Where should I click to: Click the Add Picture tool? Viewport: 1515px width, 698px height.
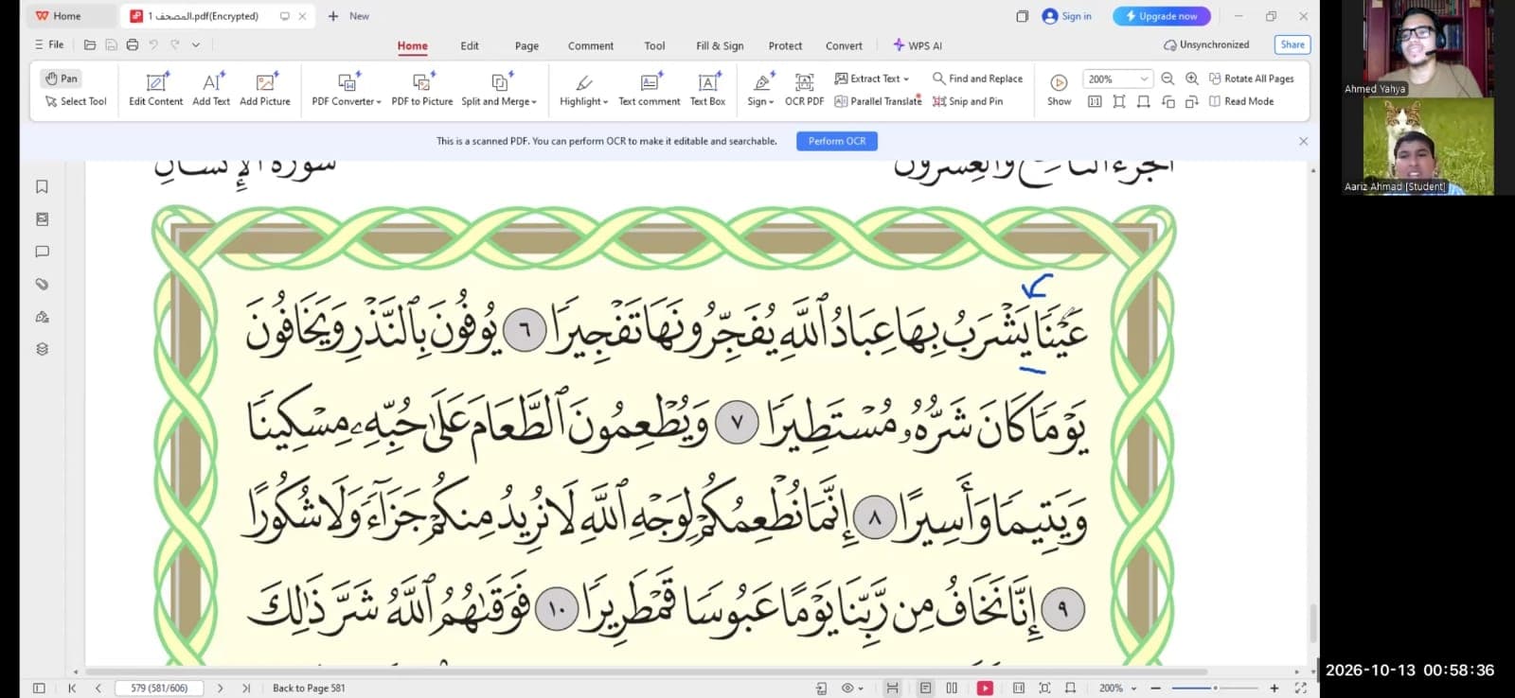point(265,90)
